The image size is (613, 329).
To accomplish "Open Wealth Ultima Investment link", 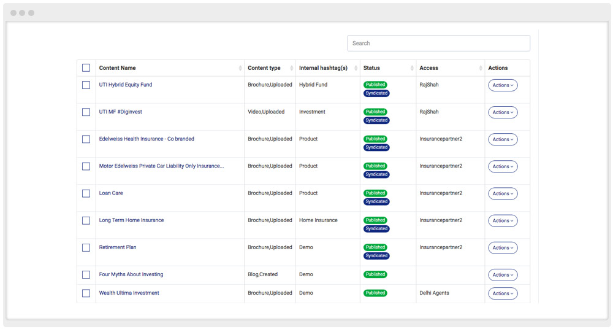I will [129, 293].
